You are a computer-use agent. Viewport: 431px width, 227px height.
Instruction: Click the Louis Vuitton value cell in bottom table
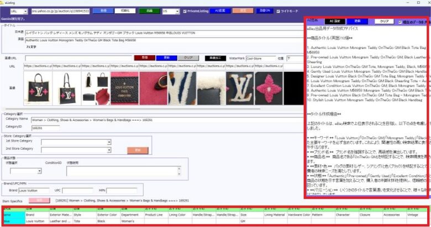[37, 221]
